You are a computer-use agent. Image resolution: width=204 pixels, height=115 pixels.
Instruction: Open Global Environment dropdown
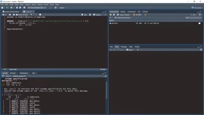pyautogui.click(x=123, y=18)
